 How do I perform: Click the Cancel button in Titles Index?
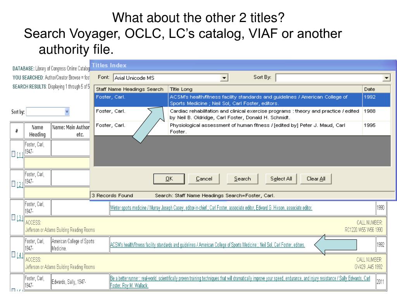(x=204, y=179)
